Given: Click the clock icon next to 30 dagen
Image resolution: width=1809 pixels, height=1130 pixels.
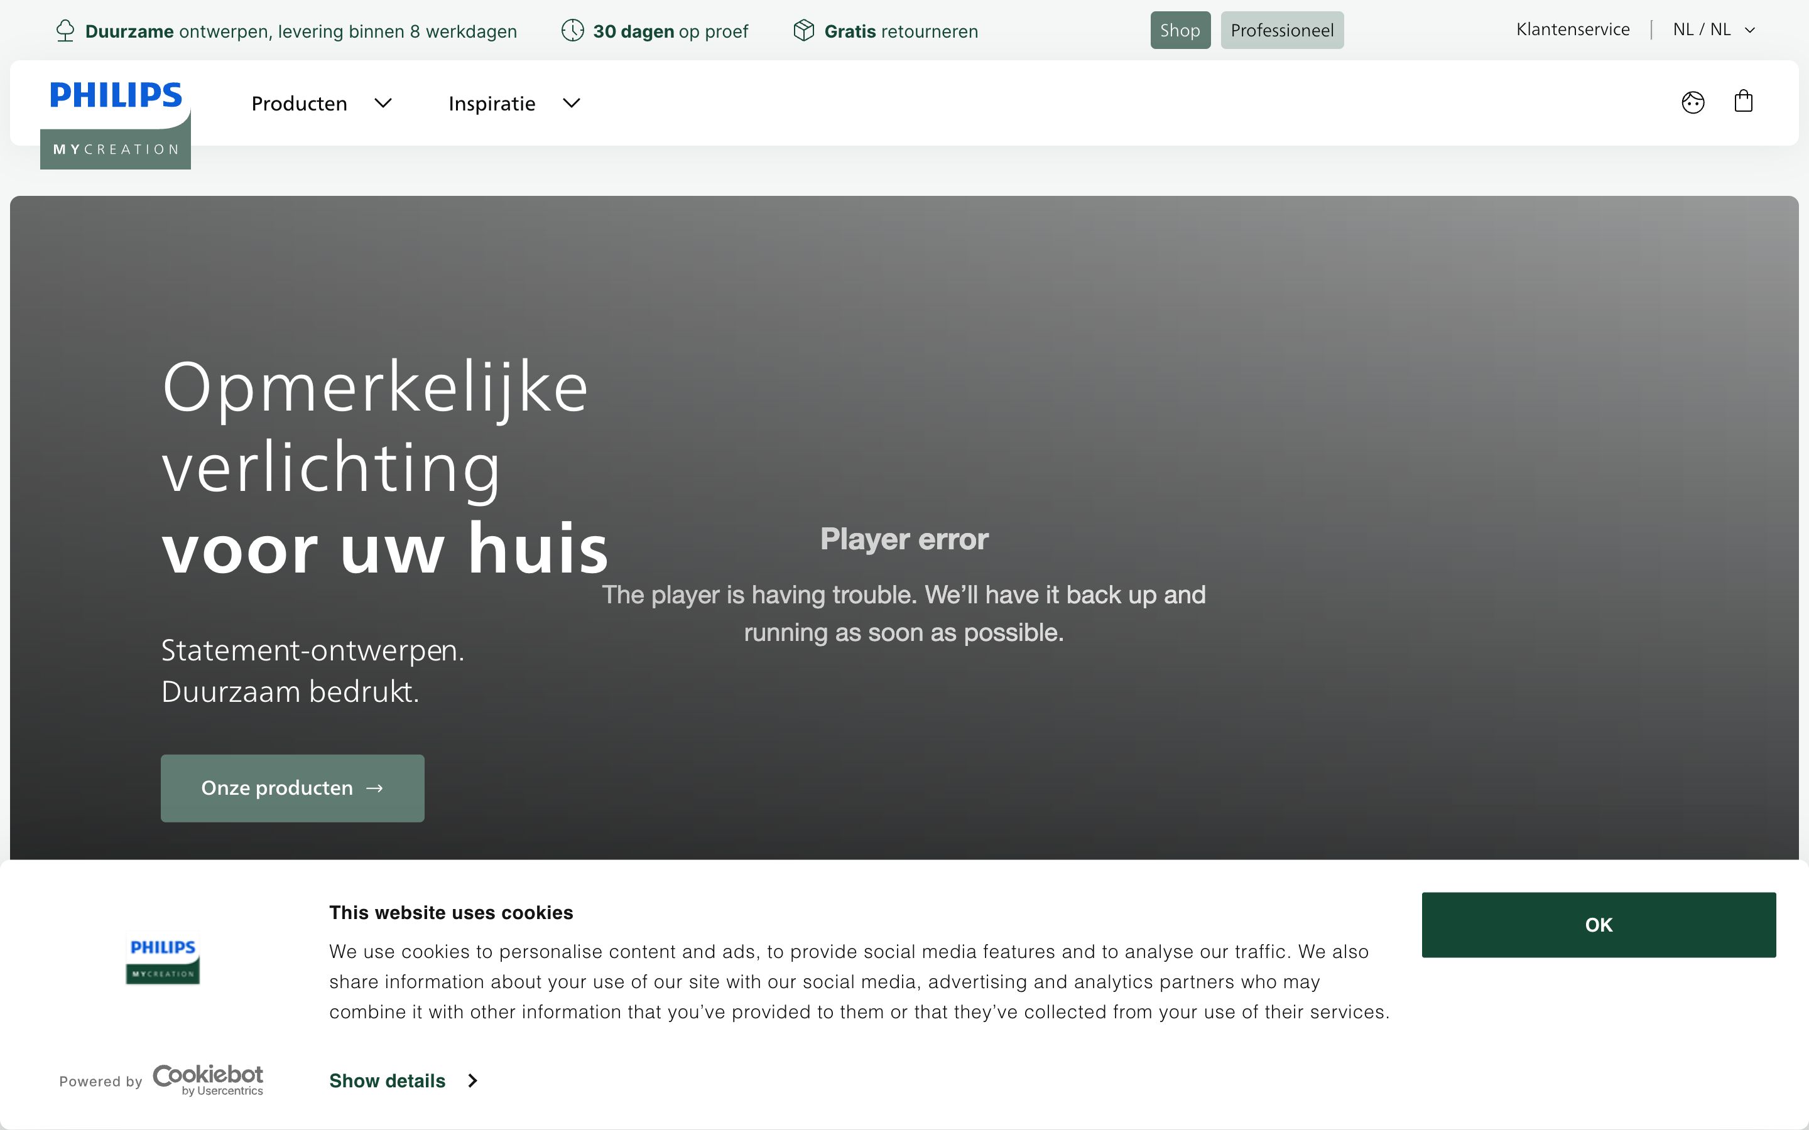Looking at the screenshot, I should (x=573, y=31).
